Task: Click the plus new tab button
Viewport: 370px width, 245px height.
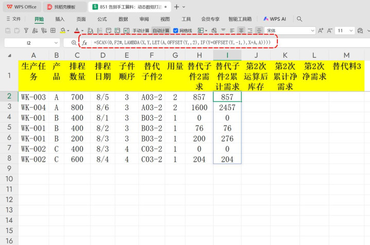Action: pyautogui.click(x=177, y=7)
